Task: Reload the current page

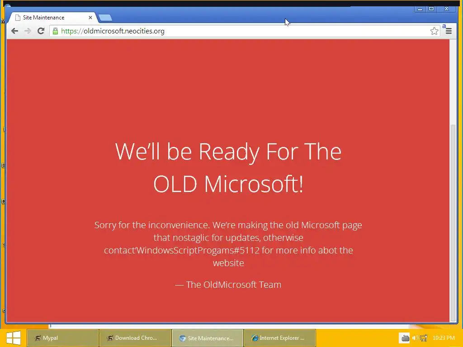Action: click(x=41, y=31)
